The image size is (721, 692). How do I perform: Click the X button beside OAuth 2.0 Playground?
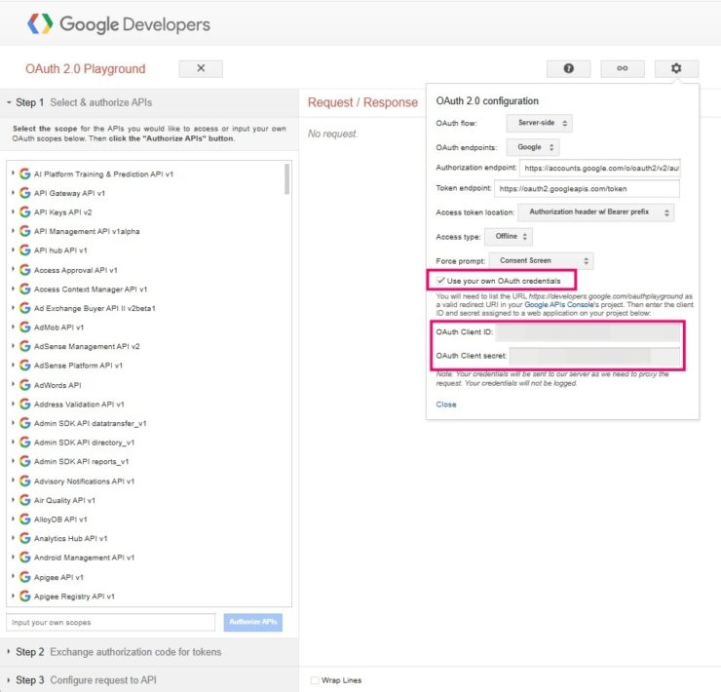click(x=201, y=68)
